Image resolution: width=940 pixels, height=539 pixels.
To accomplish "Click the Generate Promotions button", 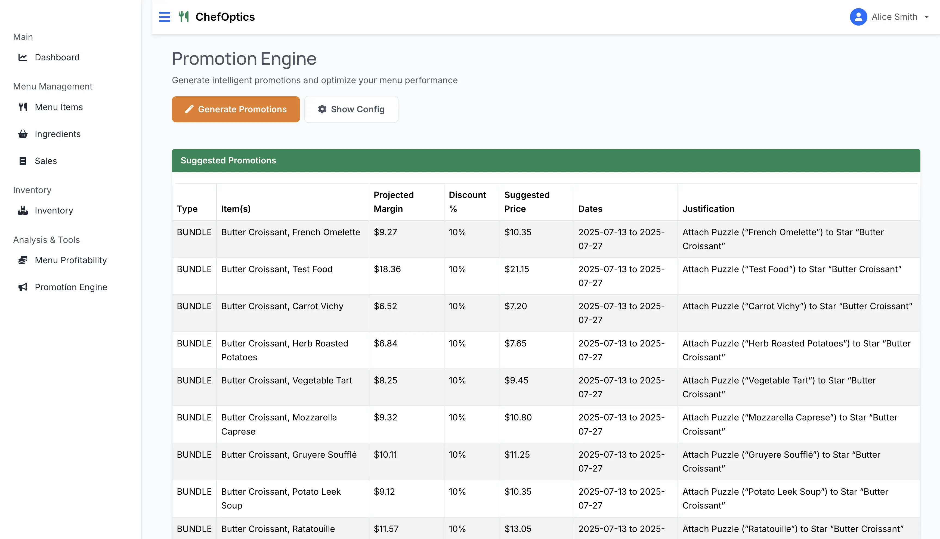I will 236,109.
